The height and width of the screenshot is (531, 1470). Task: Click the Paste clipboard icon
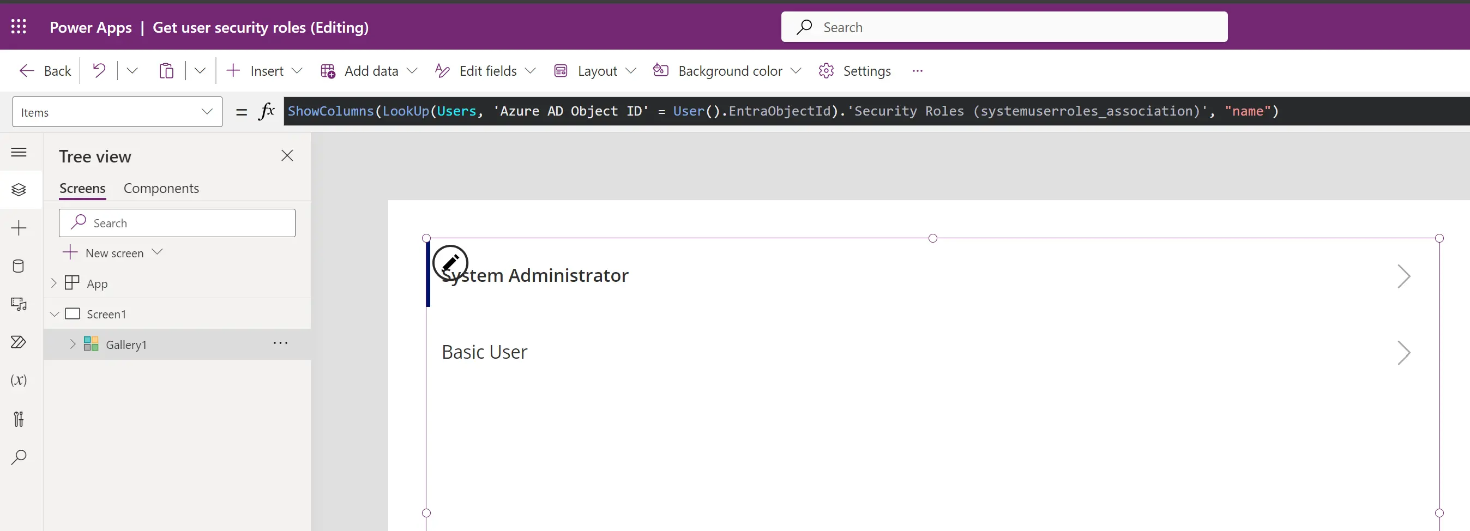(x=166, y=71)
